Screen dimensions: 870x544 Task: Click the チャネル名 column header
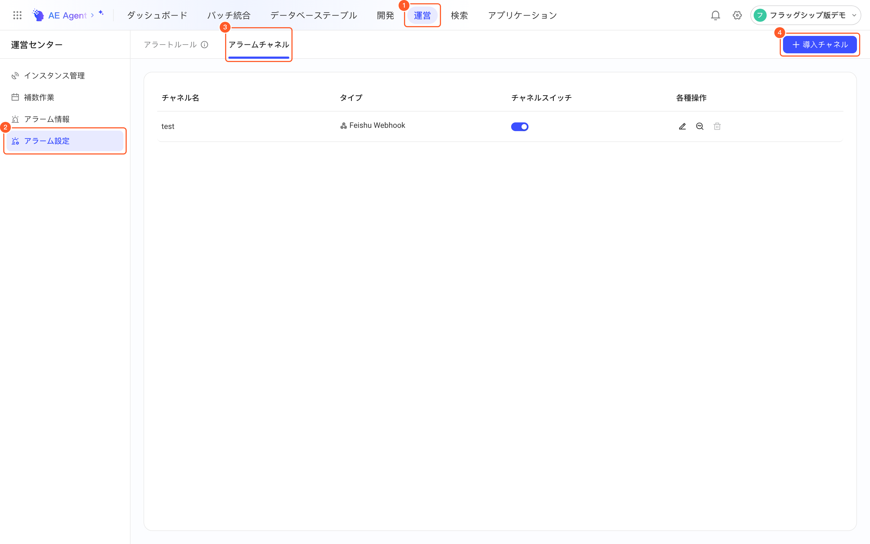coord(180,98)
